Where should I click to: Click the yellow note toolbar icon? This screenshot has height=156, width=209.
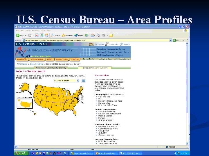(x=111, y=35)
